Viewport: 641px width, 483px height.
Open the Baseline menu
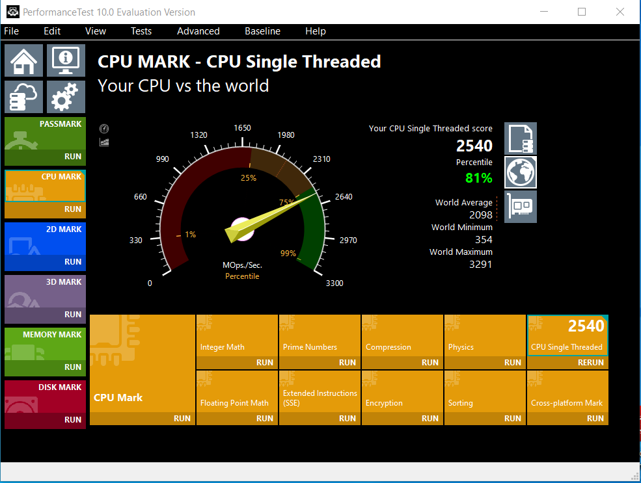pyautogui.click(x=262, y=31)
